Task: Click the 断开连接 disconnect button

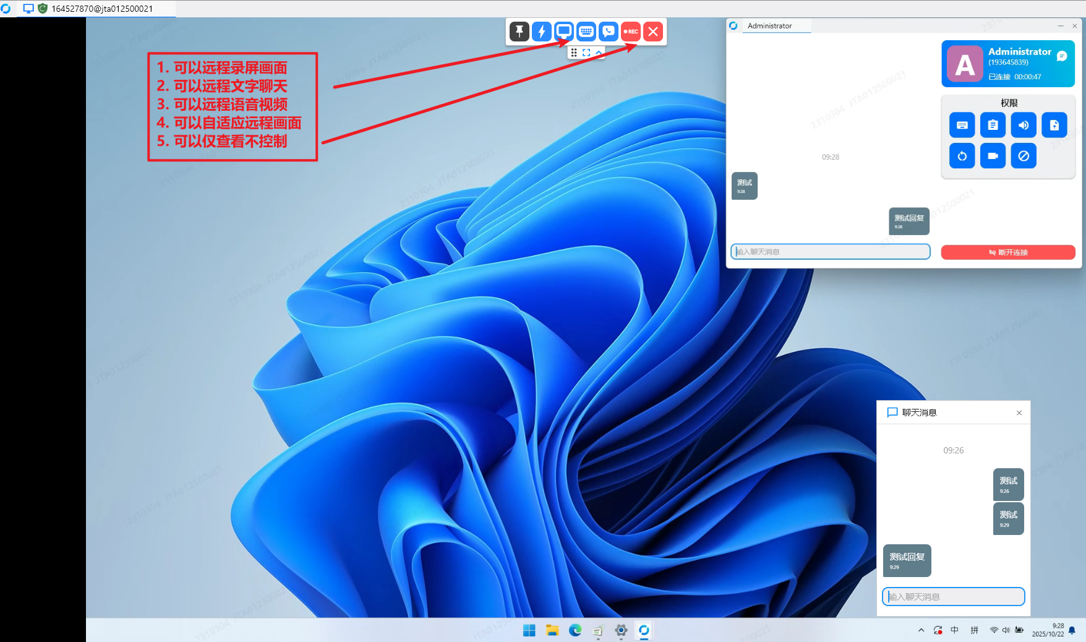Action: 1007,252
